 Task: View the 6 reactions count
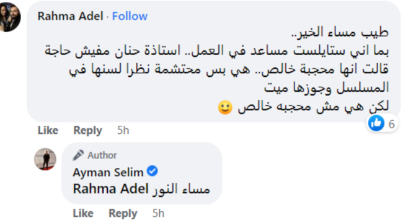[x=391, y=125]
